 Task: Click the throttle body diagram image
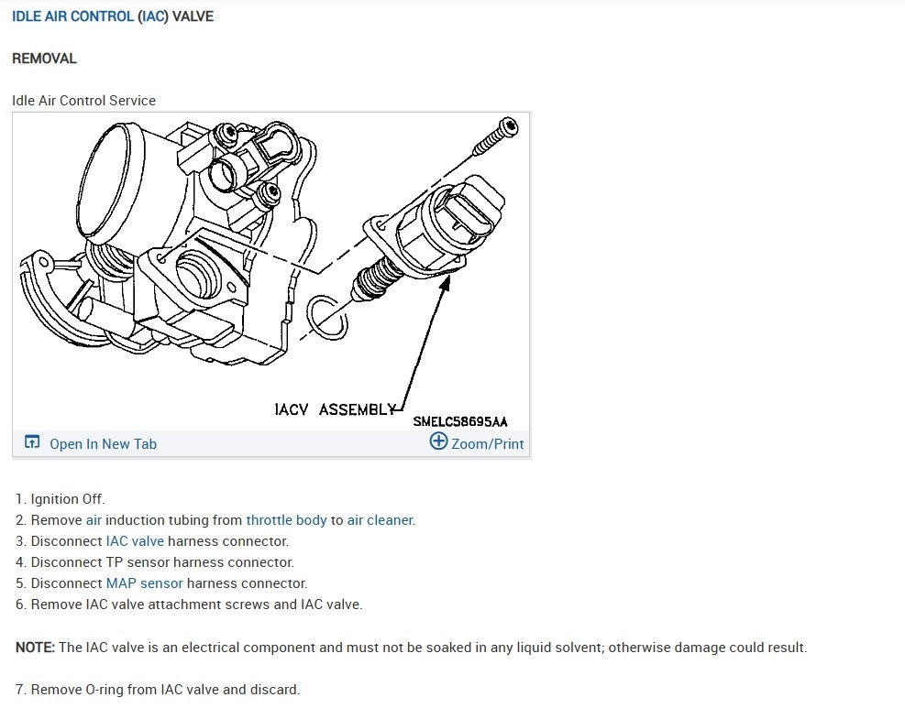270,271
